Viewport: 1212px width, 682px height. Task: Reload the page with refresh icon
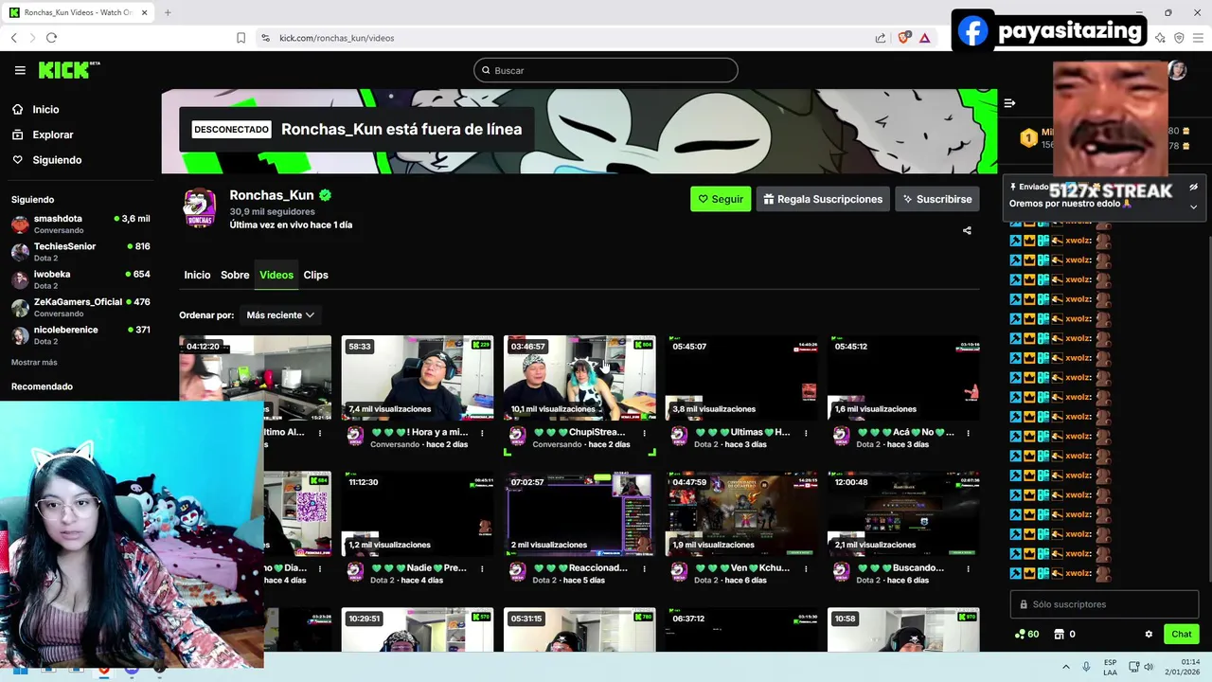[x=51, y=38]
